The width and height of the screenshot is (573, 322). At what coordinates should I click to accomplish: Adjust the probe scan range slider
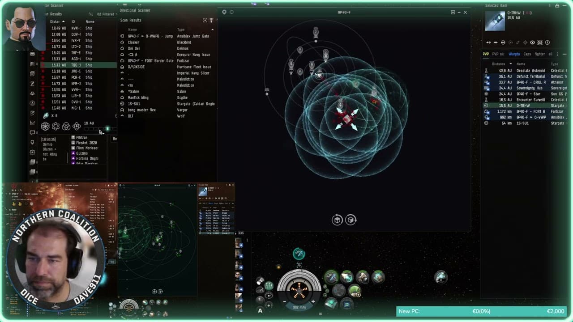click(100, 129)
